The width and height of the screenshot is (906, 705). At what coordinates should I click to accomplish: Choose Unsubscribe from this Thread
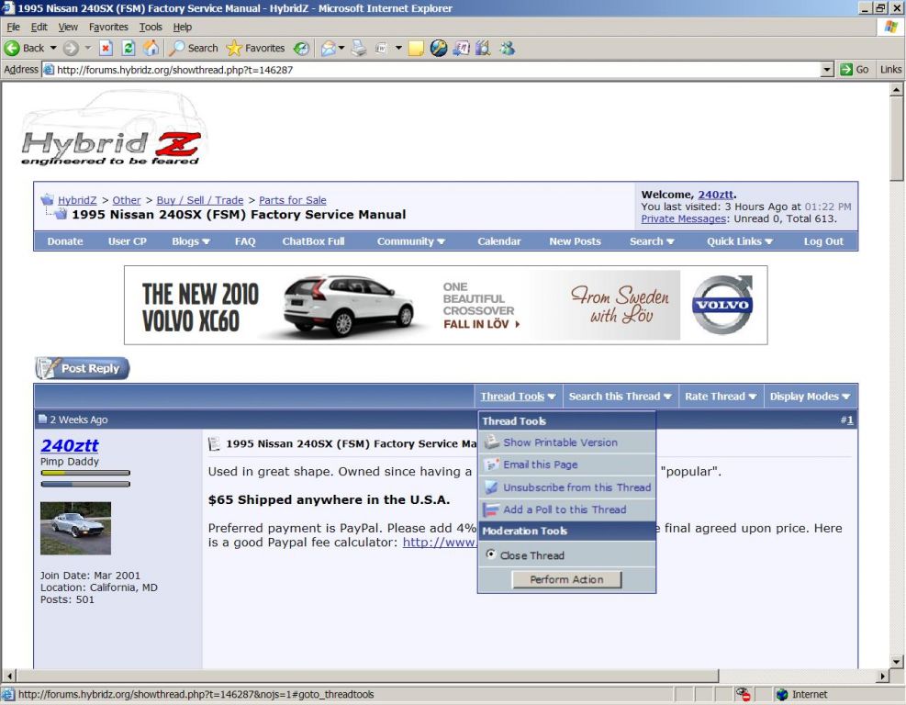[576, 487]
